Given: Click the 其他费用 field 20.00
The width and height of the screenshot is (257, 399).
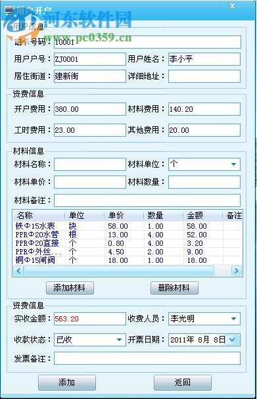Looking at the screenshot, I should [x=204, y=130].
